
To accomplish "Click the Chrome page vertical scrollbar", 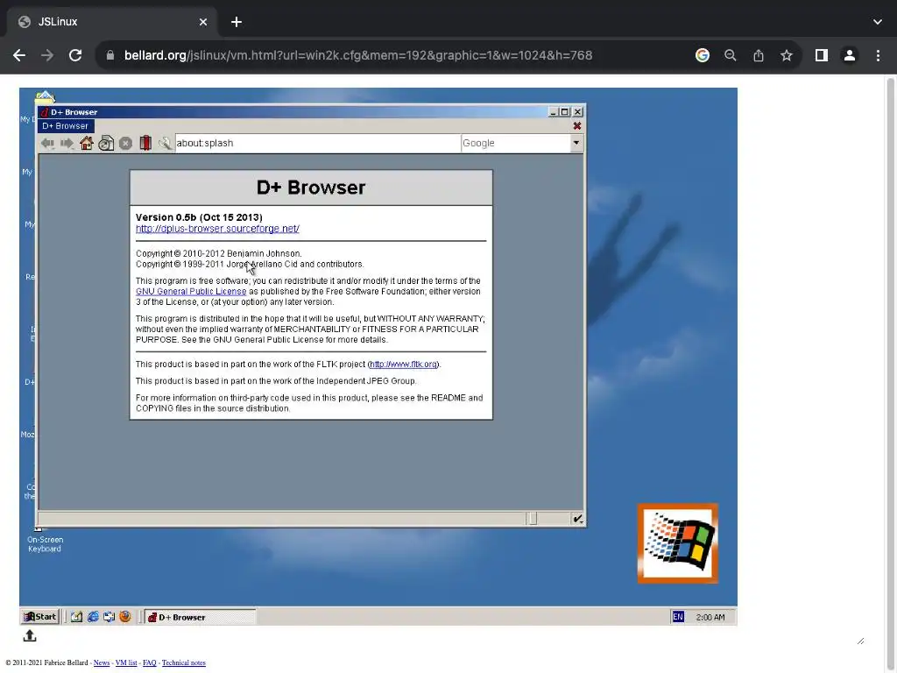I will [891, 372].
